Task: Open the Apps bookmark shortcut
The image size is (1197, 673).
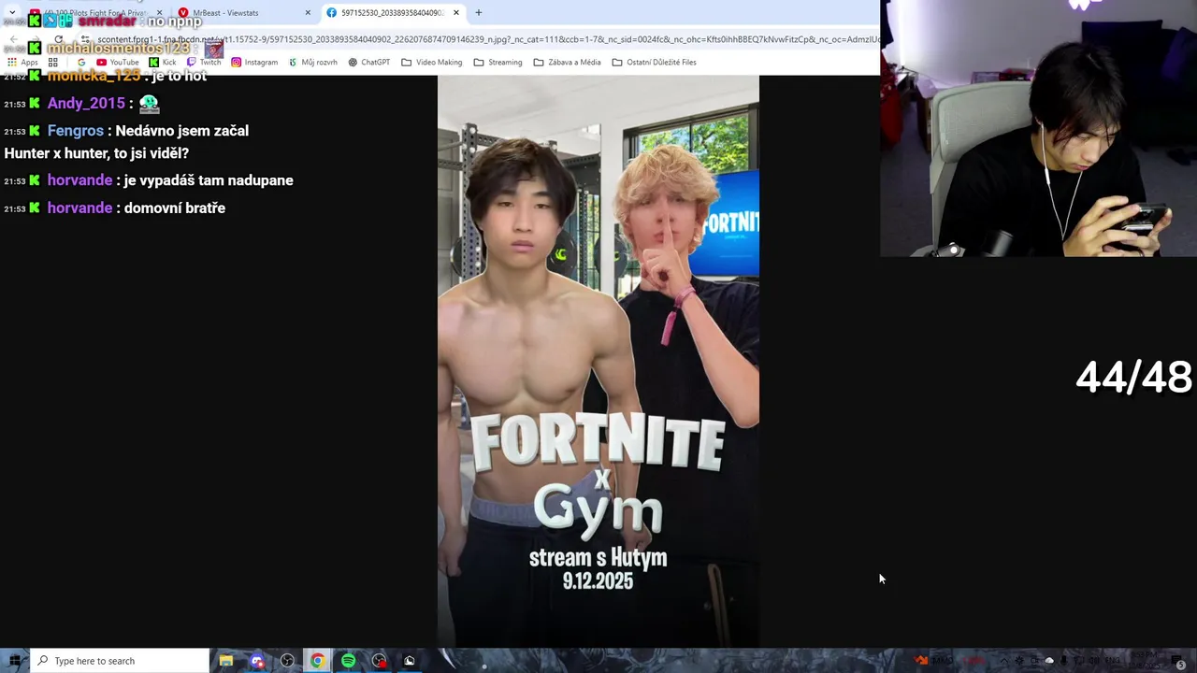Action: point(23,63)
